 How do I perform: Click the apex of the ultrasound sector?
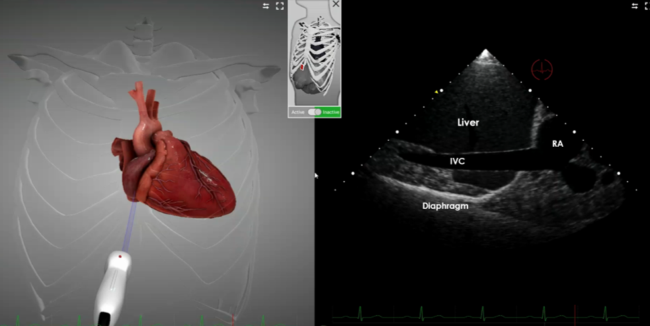(485, 52)
